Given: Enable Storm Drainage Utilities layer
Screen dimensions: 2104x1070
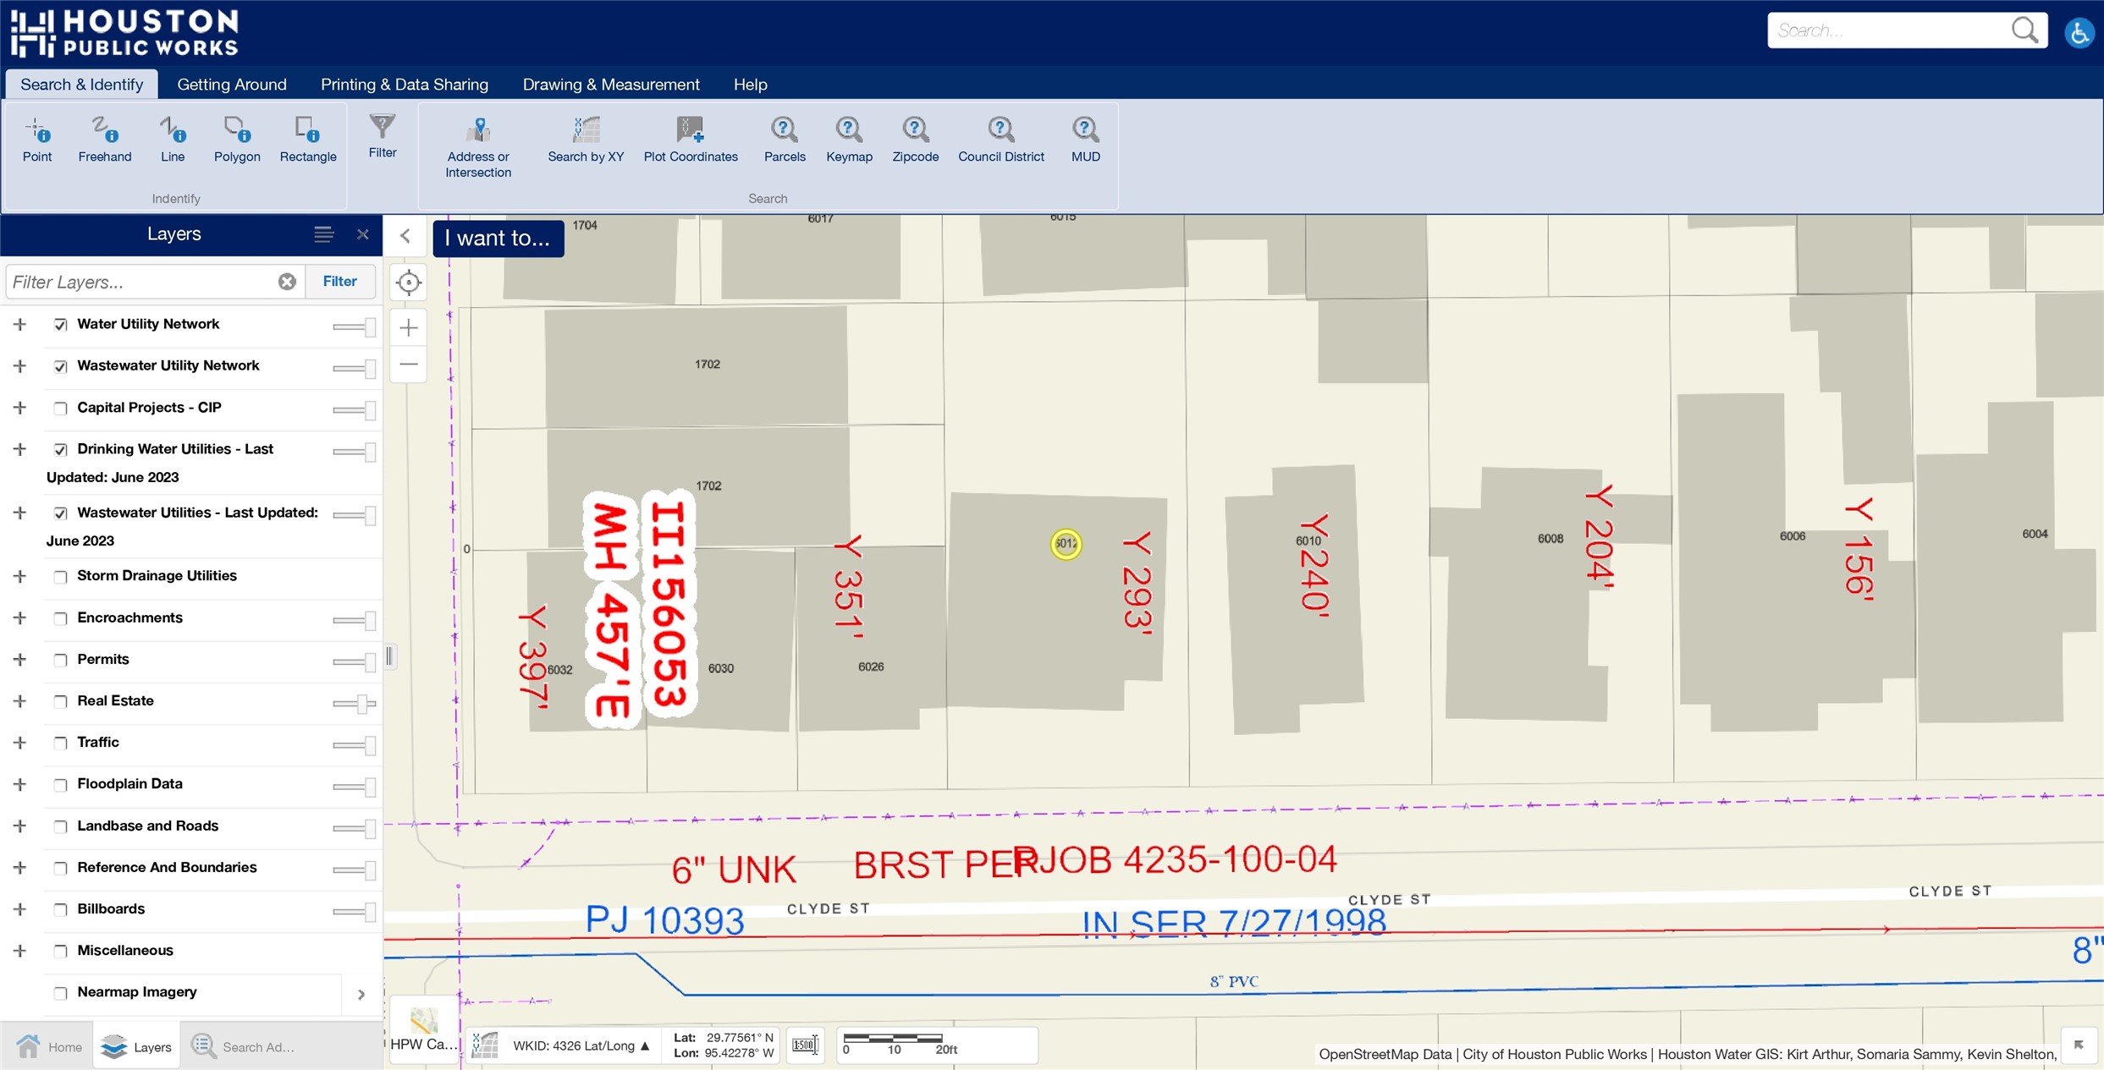Looking at the screenshot, I should (x=60, y=577).
